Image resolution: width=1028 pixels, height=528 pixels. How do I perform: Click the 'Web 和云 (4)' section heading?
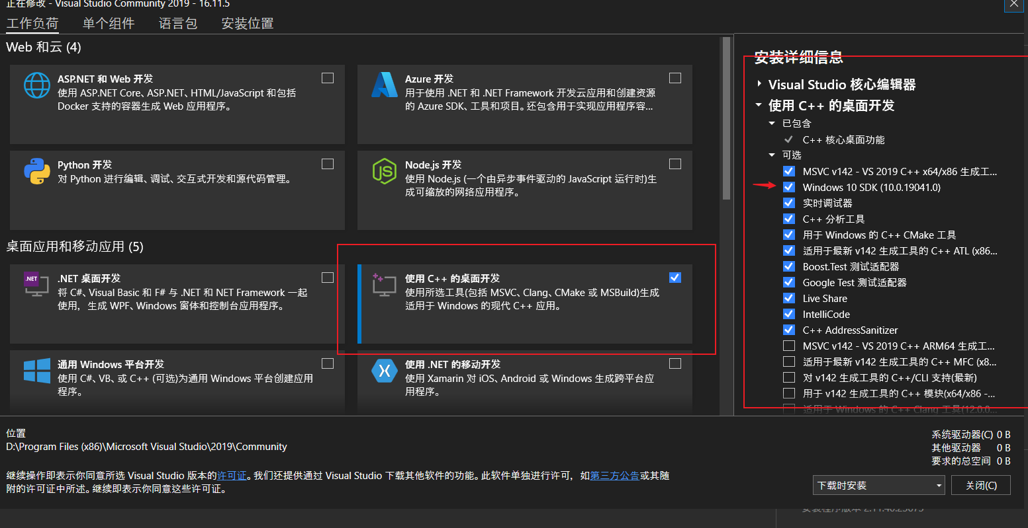tap(44, 47)
